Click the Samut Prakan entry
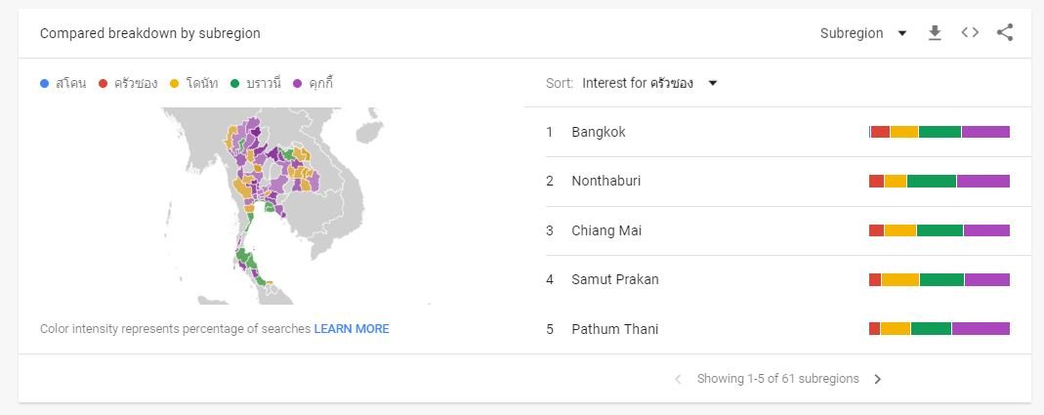Screen dimensions: 1044x415 pos(615,279)
